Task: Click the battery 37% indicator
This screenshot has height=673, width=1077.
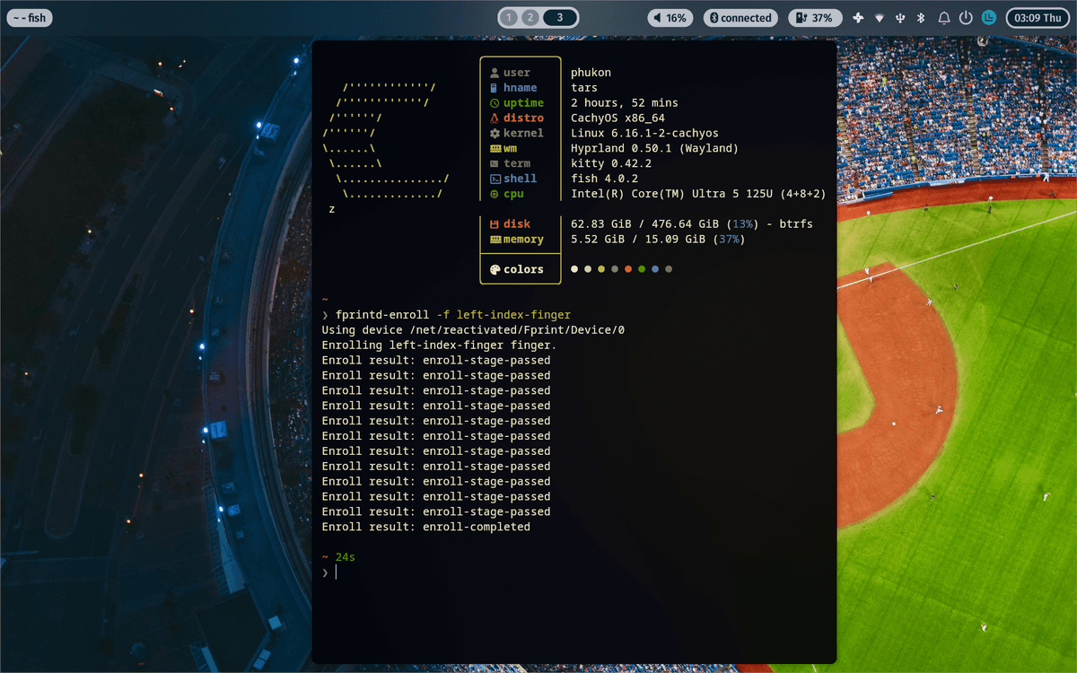Action: pyautogui.click(x=814, y=17)
